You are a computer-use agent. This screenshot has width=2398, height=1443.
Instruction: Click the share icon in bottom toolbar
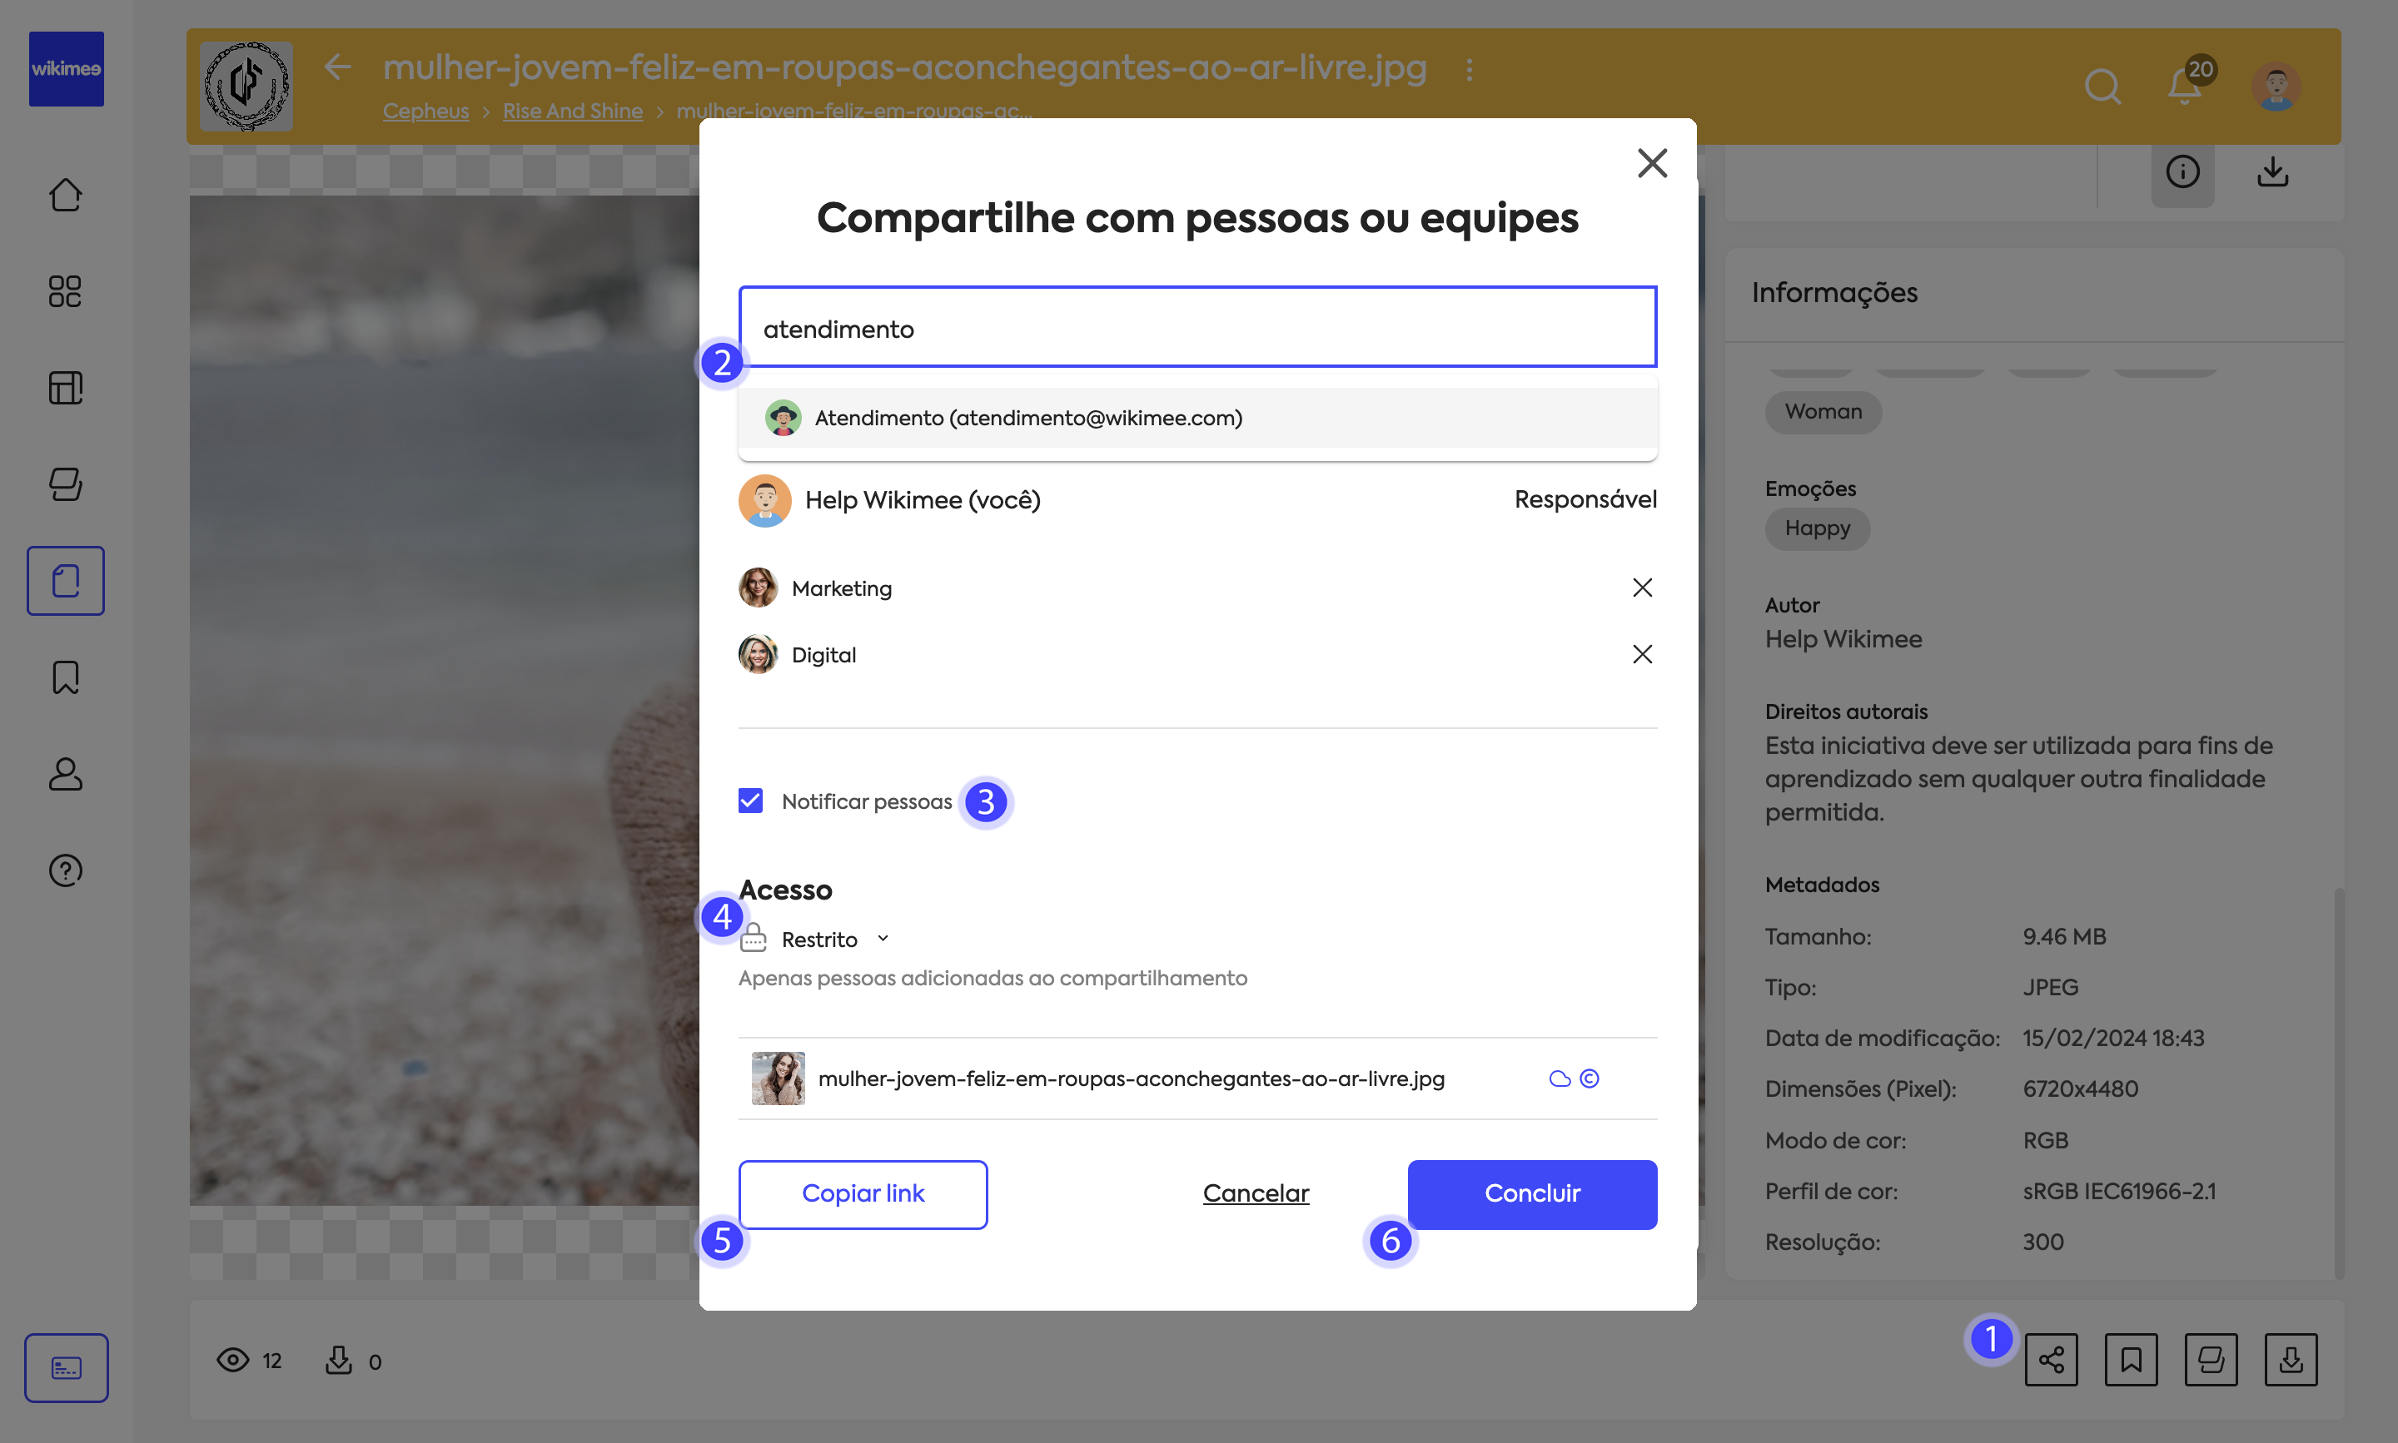pyautogui.click(x=2051, y=1358)
